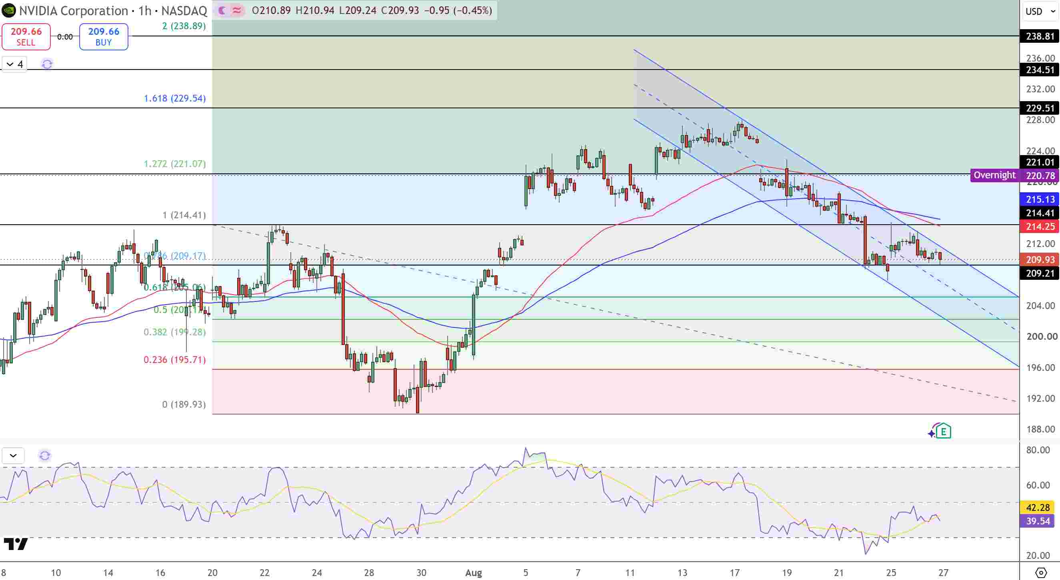Image resolution: width=1060 pixels, height=580 pixels.
Task: Click the 229.51 price label on axis
Action: coord(1040,108)
